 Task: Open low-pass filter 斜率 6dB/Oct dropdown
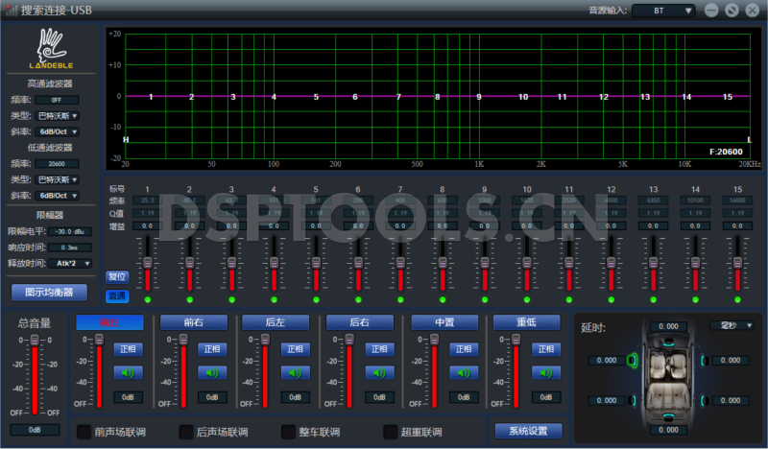[58, 196]
